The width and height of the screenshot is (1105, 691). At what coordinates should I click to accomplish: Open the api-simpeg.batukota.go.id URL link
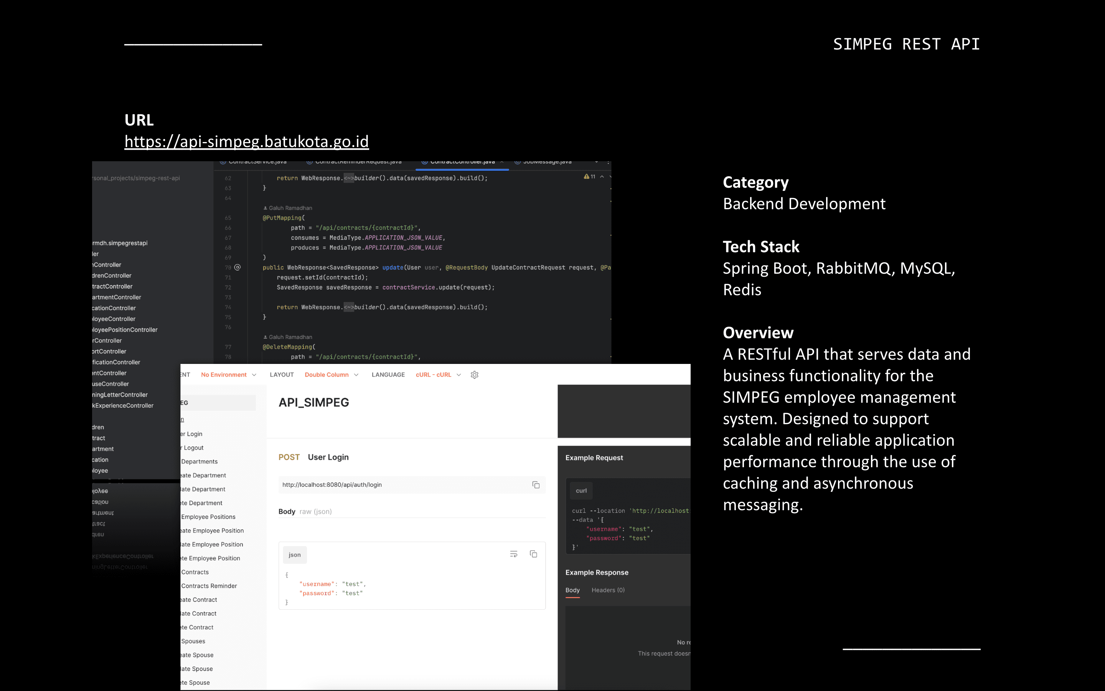(247, 142)
